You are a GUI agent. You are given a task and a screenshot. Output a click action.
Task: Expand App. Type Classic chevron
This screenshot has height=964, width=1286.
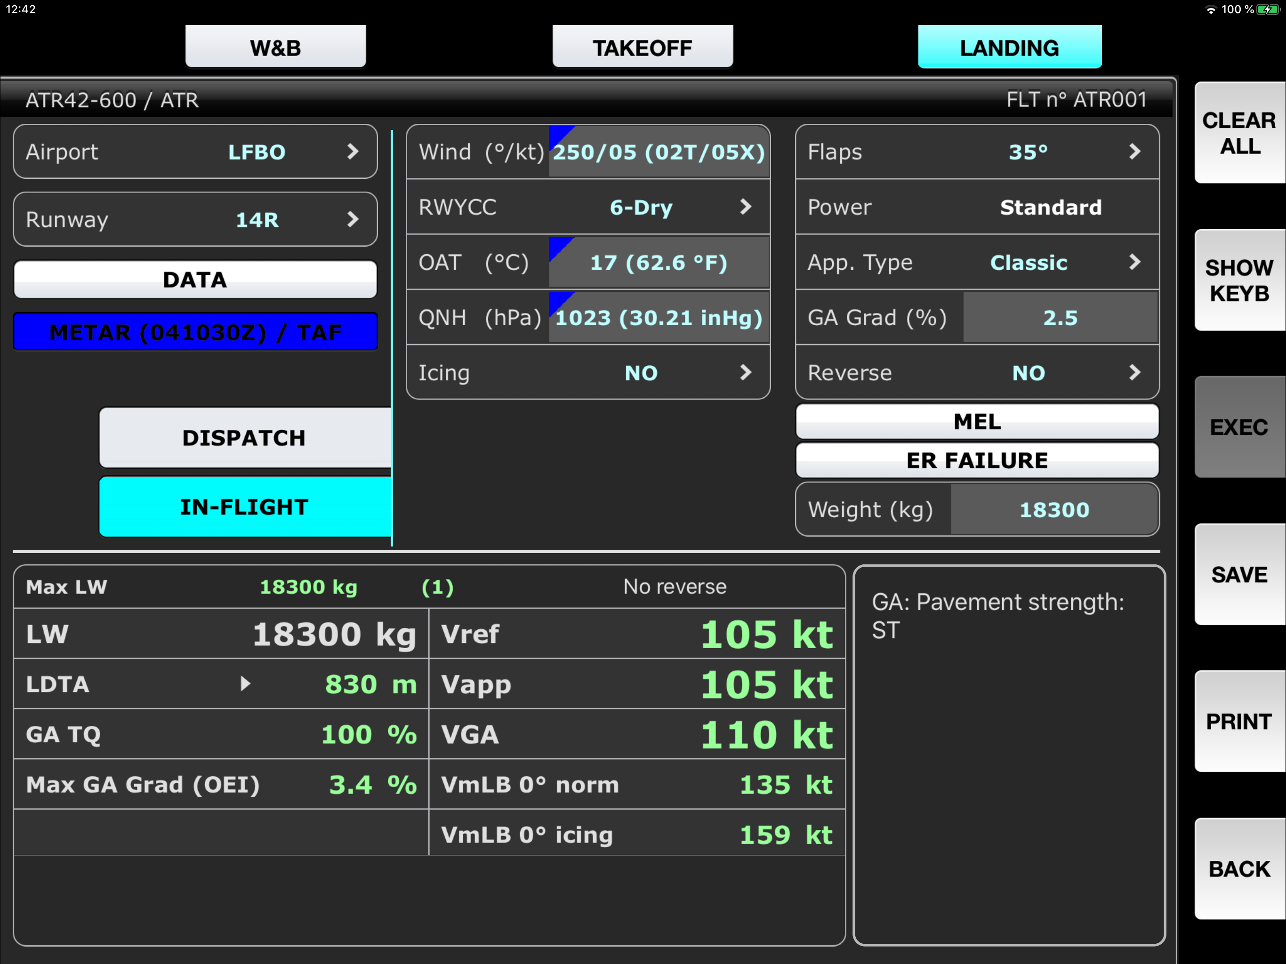[1134, 262]
